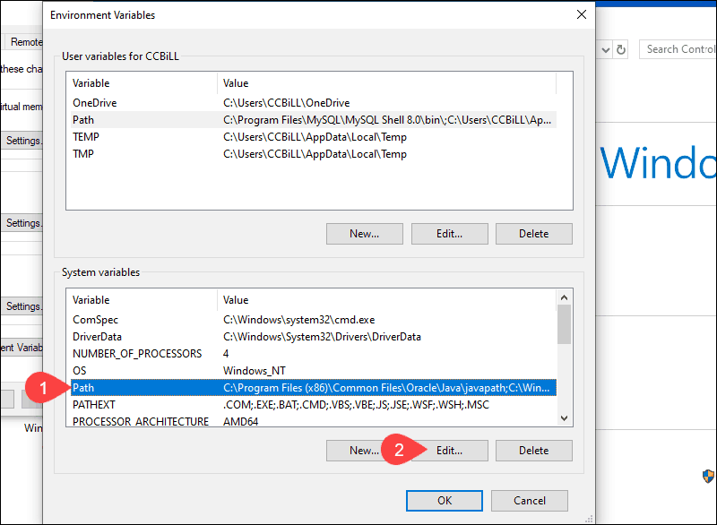Click New button under User variables
This screenshot has width=717, height=525.
(365, 234)
